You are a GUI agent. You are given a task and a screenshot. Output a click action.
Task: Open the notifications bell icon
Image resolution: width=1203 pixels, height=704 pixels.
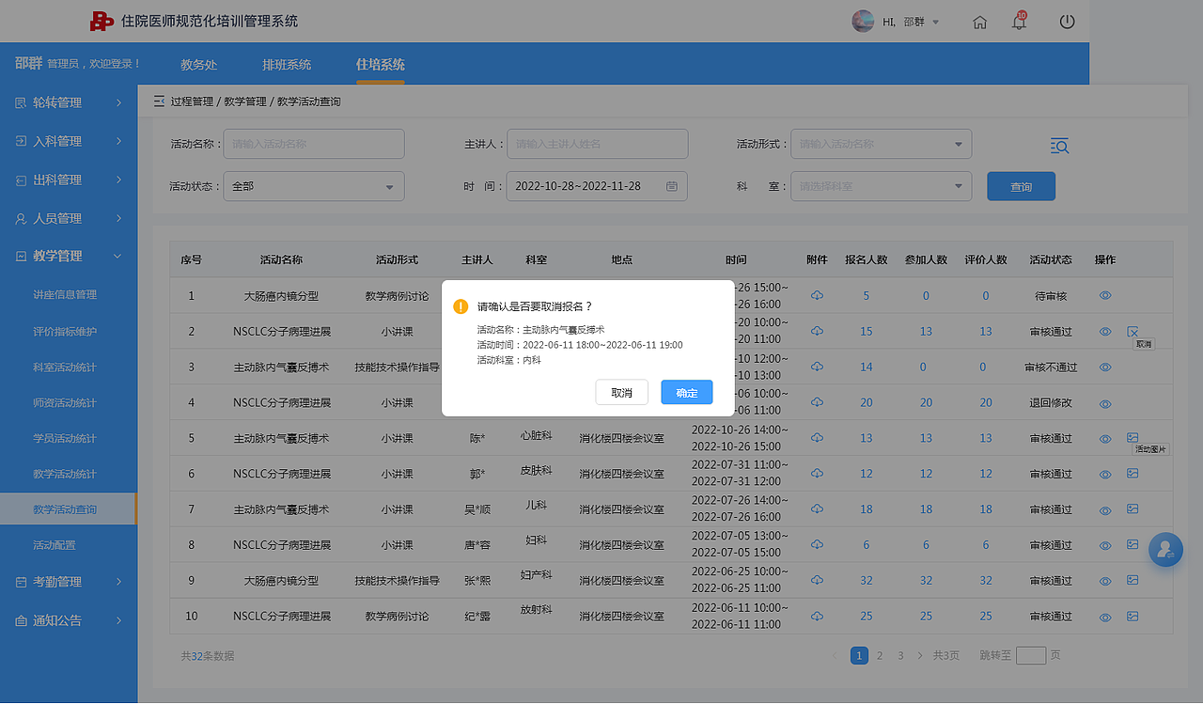pyautogui.click(x=1019, y=21)
